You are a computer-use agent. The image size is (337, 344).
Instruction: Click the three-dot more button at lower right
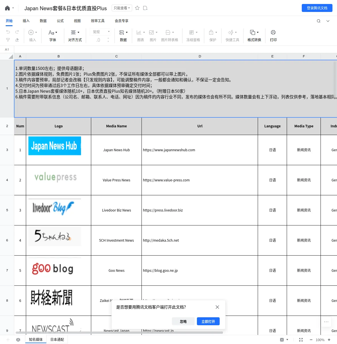click(x=326, y=322)
